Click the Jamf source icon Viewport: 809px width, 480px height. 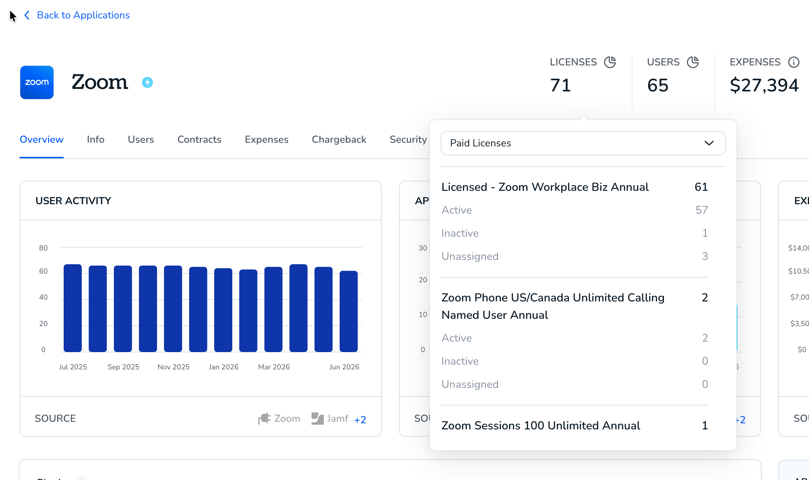[x=317, y=419]
